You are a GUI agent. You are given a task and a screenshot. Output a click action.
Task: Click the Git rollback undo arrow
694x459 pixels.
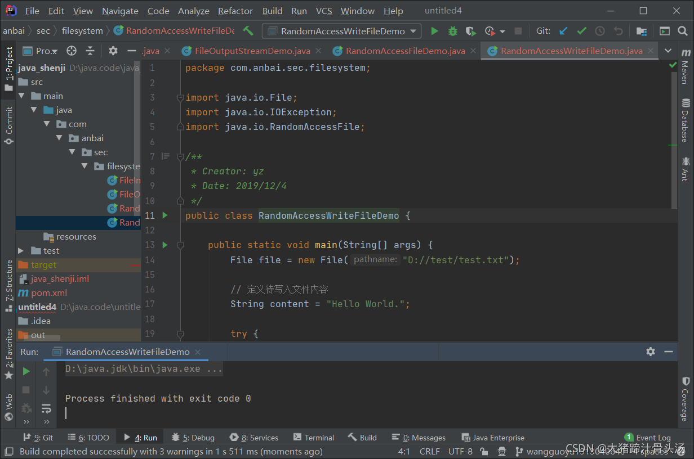pyautogui.click(x=619, y=31)
